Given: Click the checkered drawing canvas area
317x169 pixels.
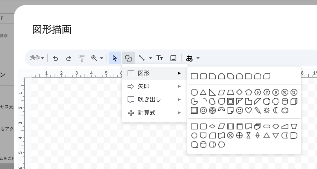Looking at the screenshot, I should (x=74, y=124).
